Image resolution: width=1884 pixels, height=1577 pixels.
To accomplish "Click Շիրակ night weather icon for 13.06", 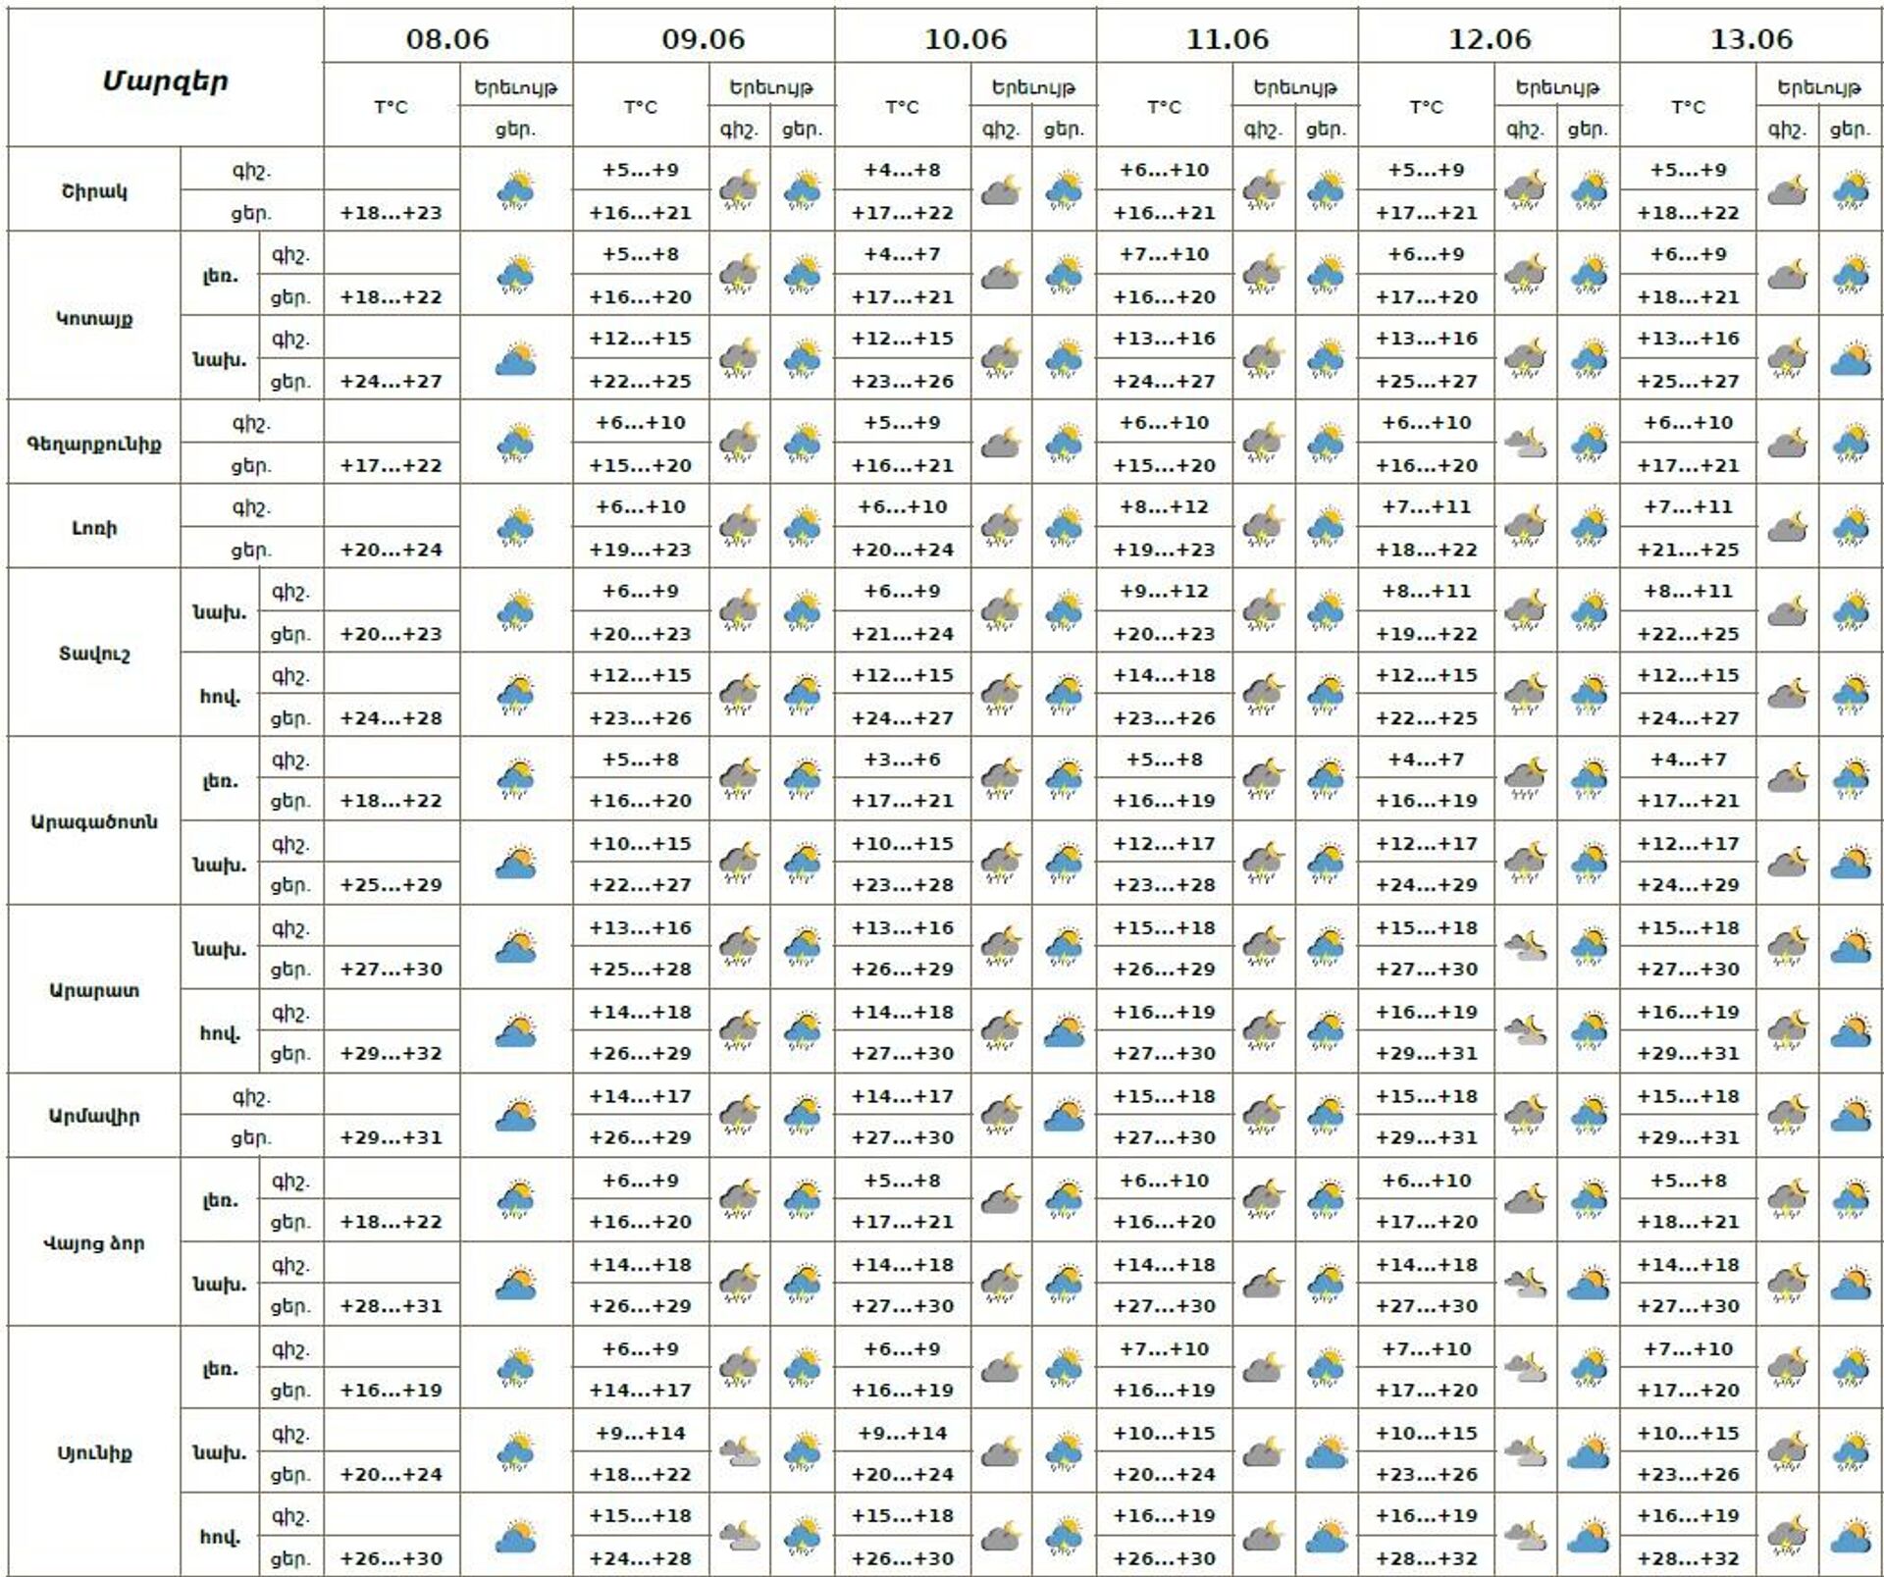I will (1787, 190).
